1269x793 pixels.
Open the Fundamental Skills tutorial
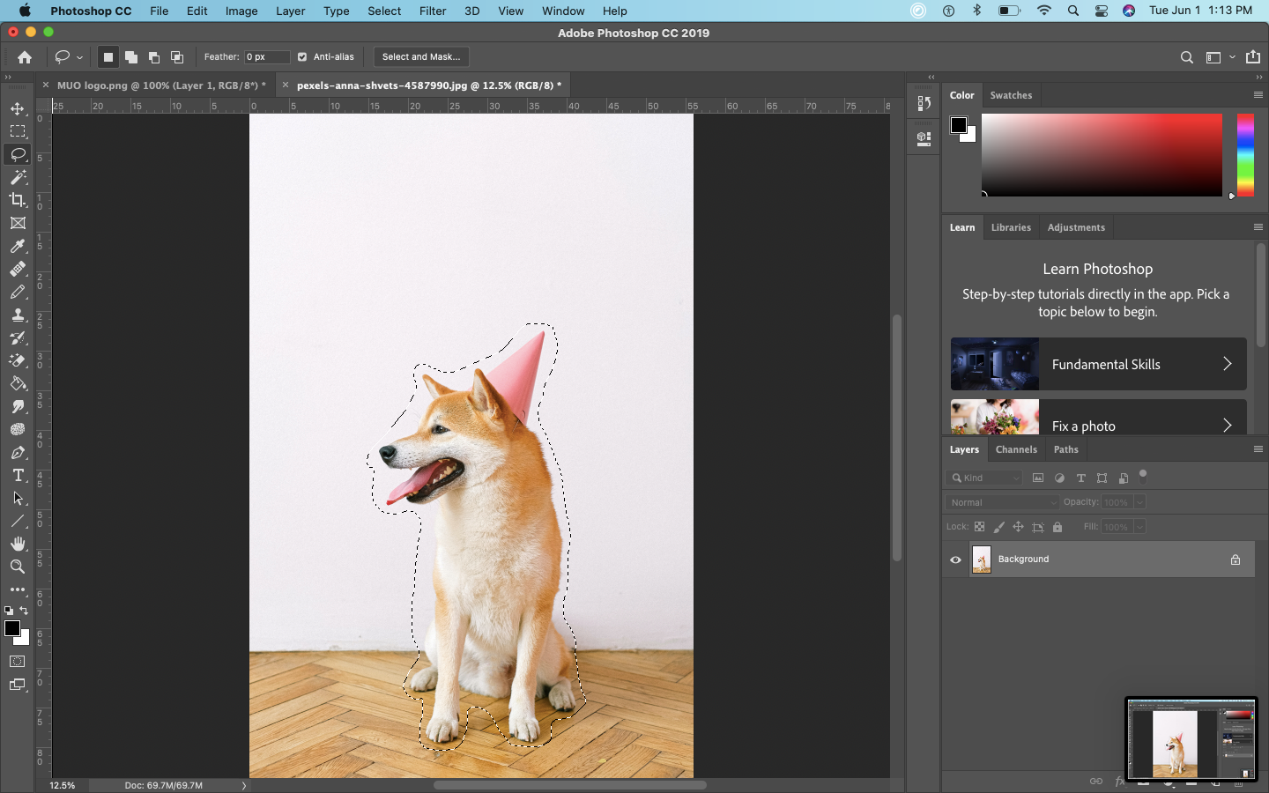point(1097,364)
